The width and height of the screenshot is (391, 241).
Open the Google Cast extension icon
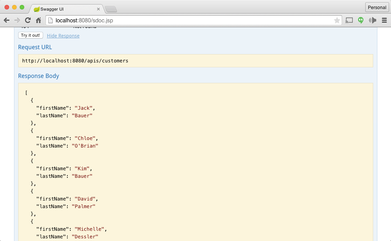click(x=349, y=20)
